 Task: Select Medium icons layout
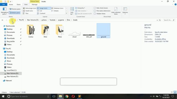coord(58,8)
